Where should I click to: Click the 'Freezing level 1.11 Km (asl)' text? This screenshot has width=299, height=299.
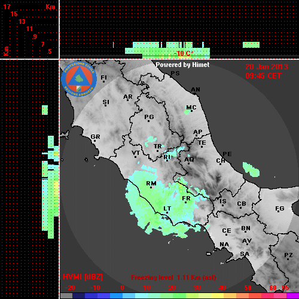[173, 277]
